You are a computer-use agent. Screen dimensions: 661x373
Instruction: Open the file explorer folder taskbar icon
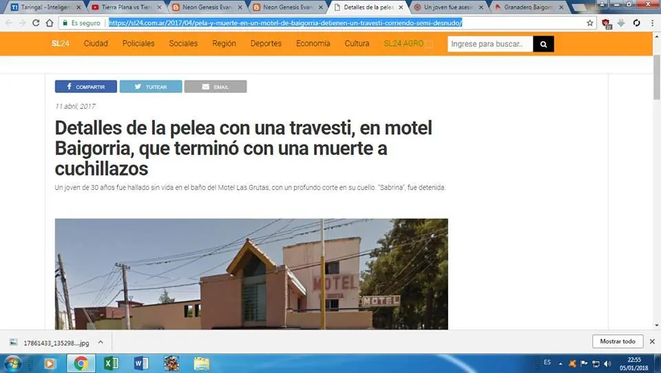click(x=202, y=363)
